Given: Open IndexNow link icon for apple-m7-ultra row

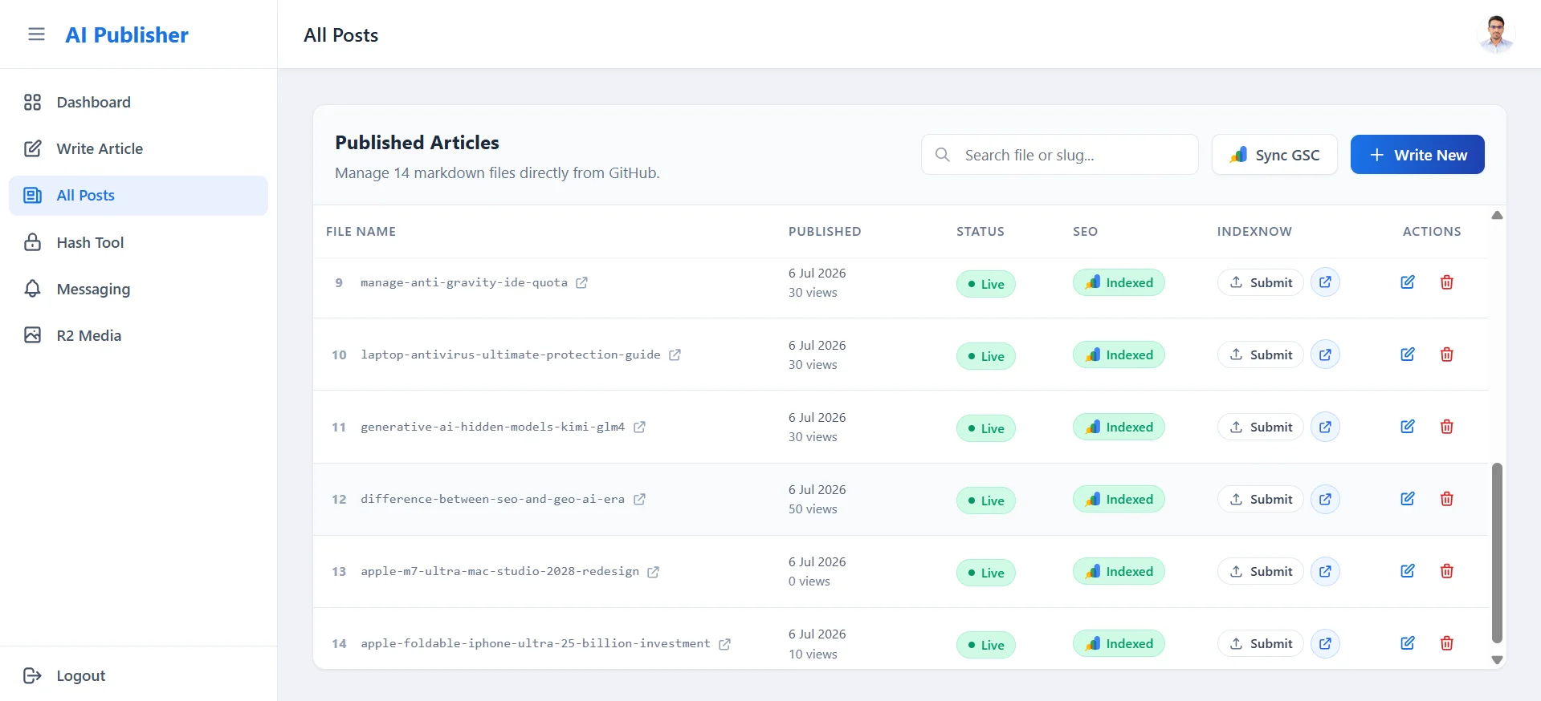Looking at the screenshot, I should point(1325,571).
